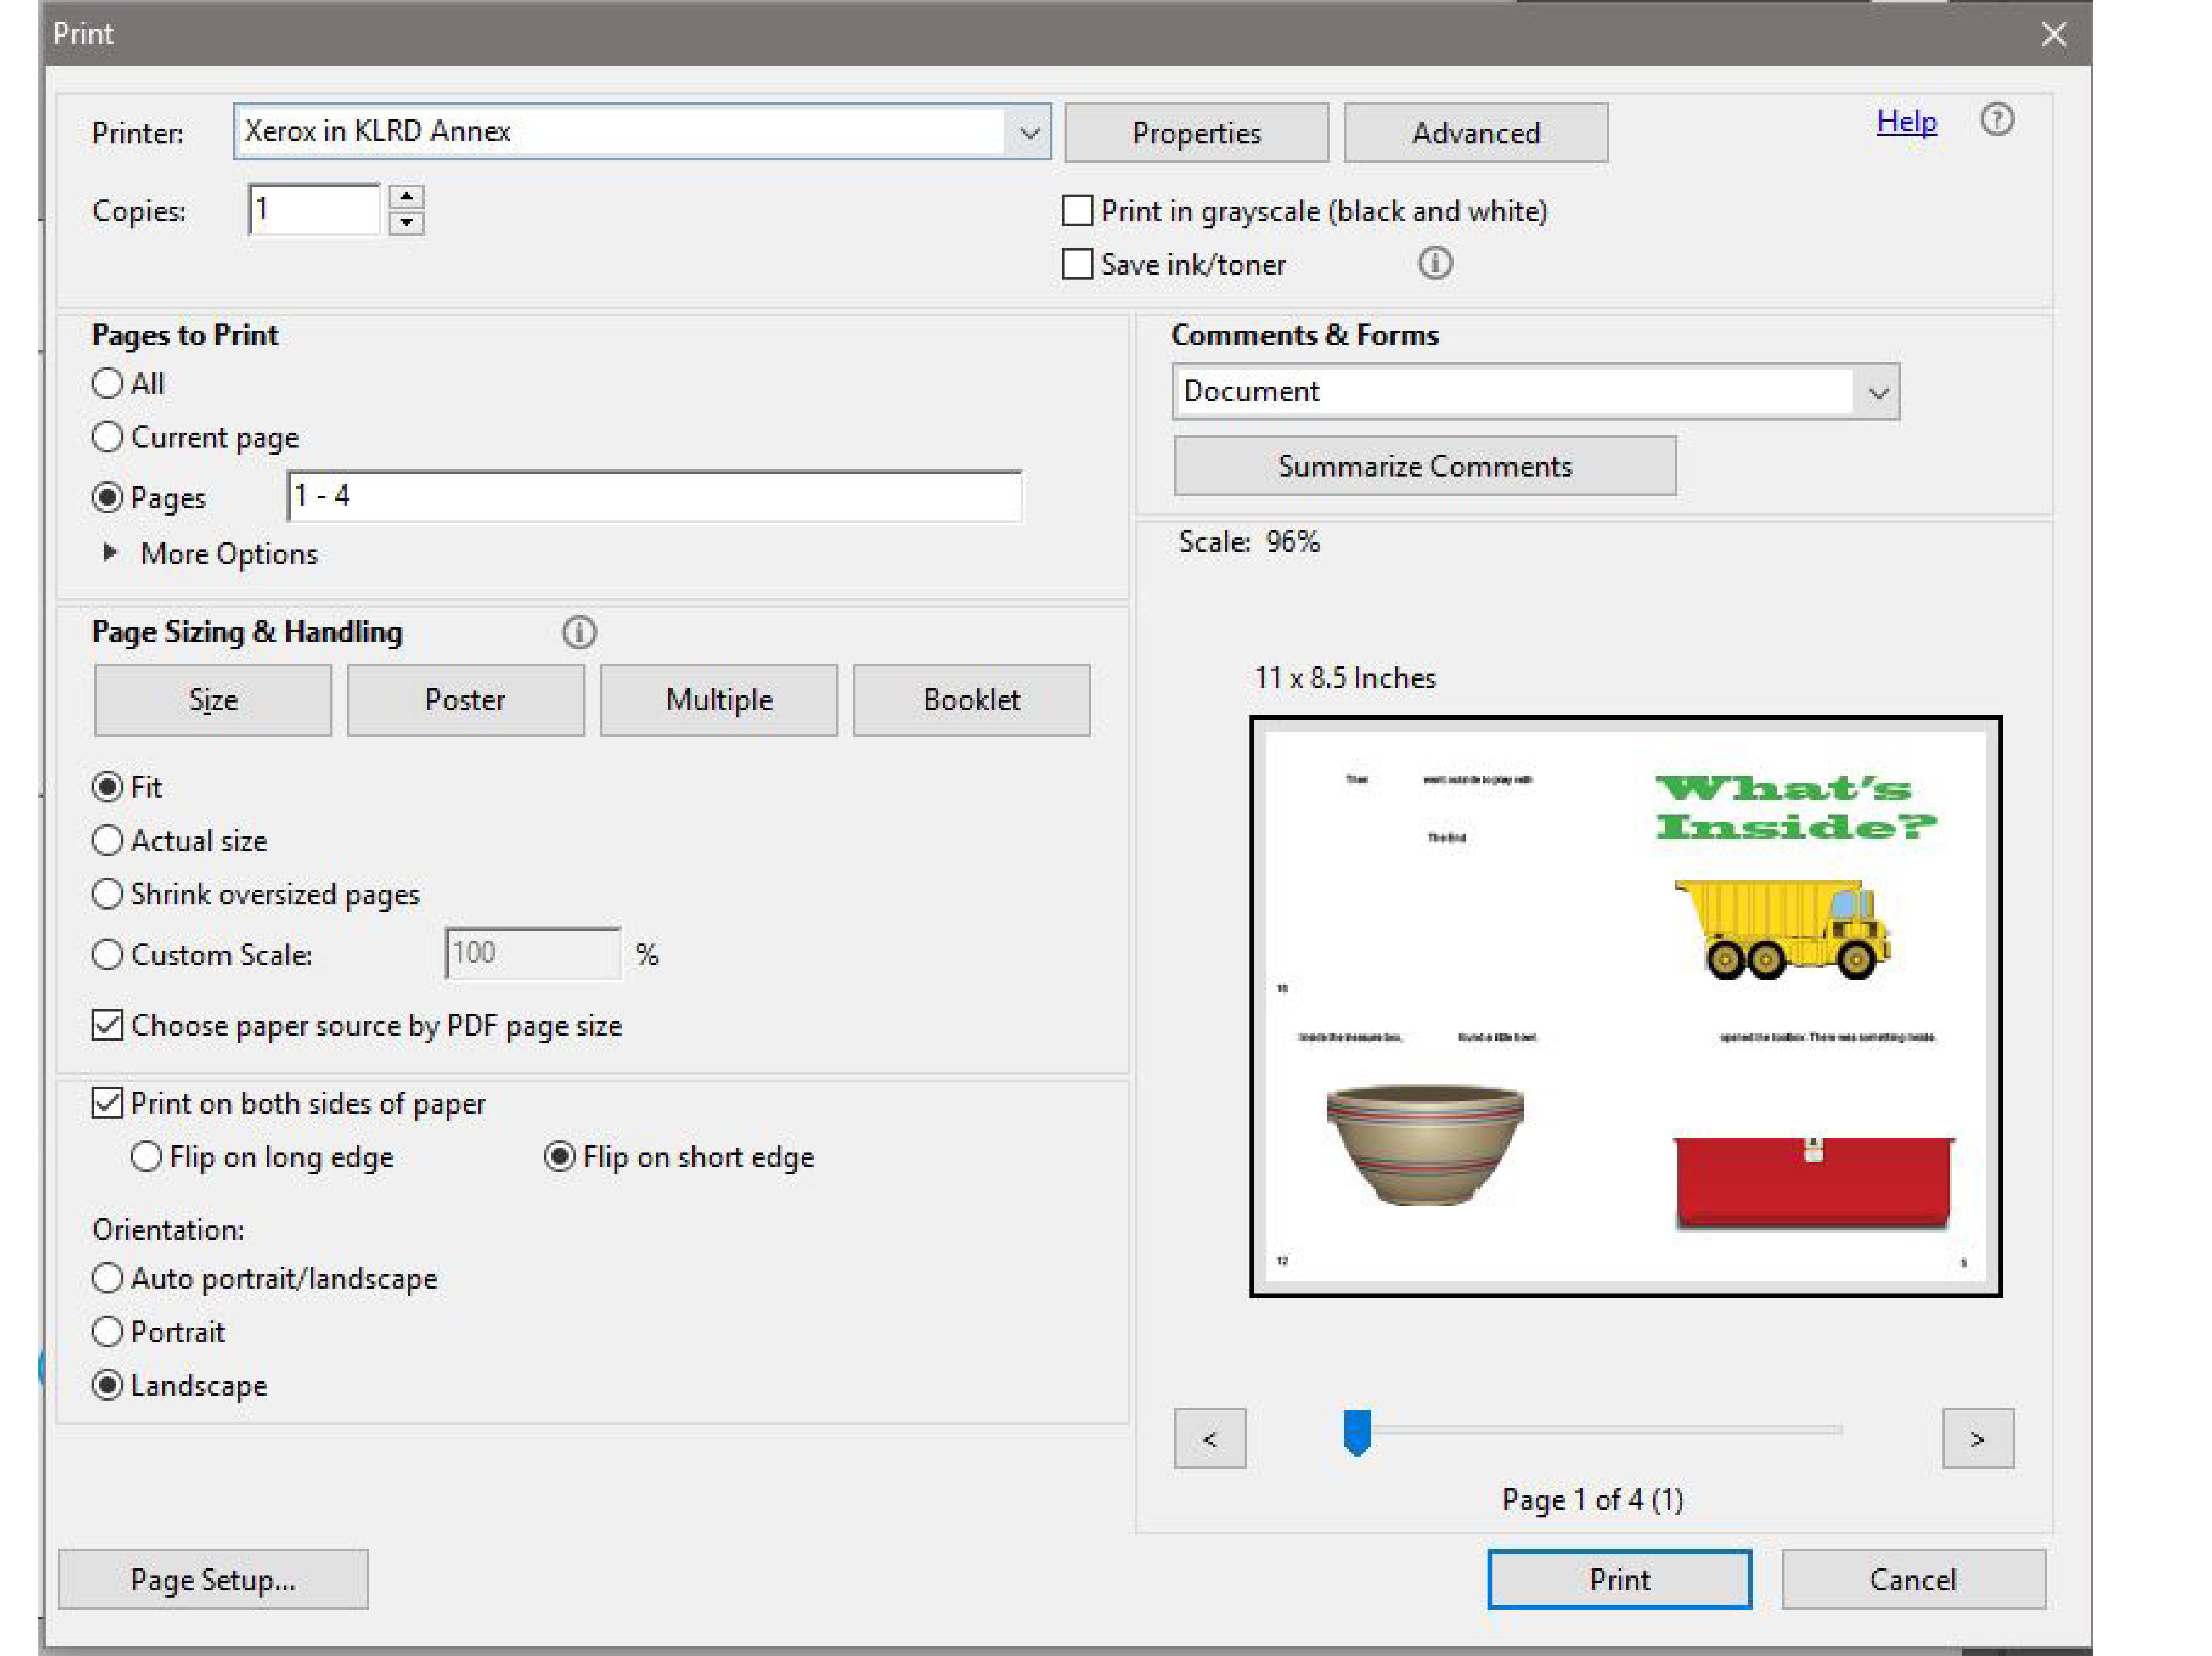Click Summarize Comments button
The width and height of the screenshot is (2212, 1656).
(1425, 466)
